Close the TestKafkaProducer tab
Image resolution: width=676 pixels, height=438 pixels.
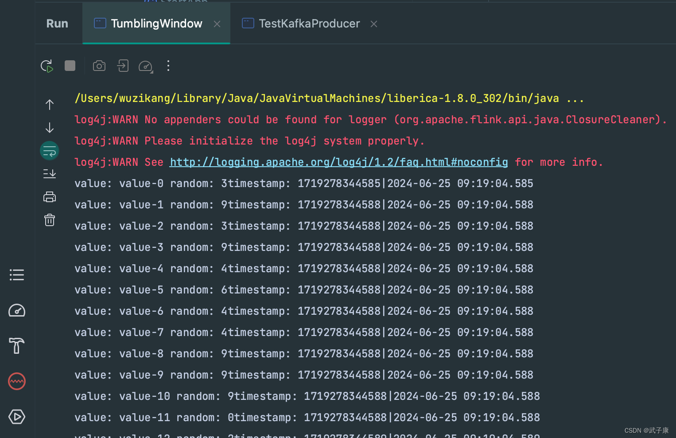coord(374,24)
